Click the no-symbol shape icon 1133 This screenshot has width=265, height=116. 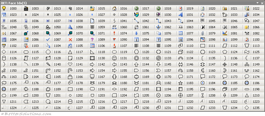point(158,58)
